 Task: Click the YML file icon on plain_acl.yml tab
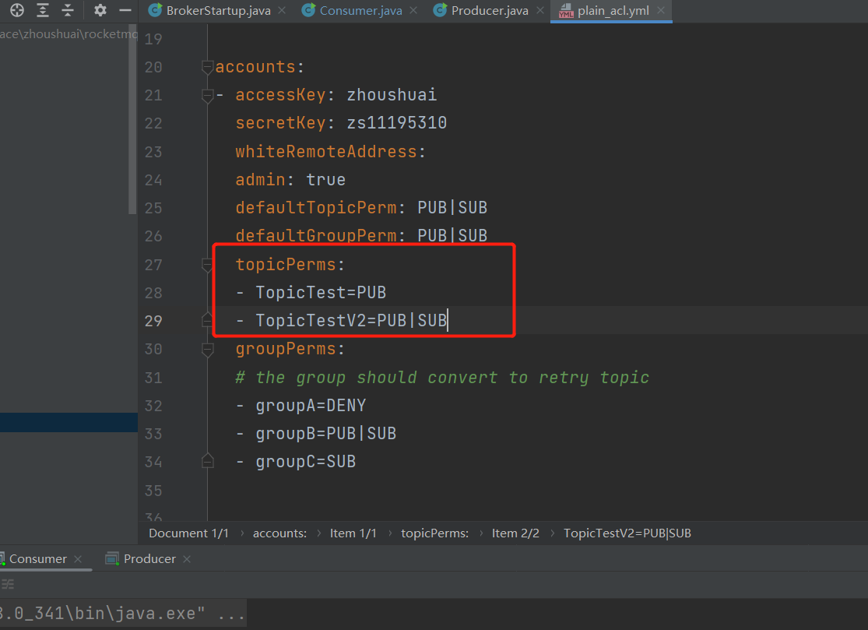[x=566, y=11]
